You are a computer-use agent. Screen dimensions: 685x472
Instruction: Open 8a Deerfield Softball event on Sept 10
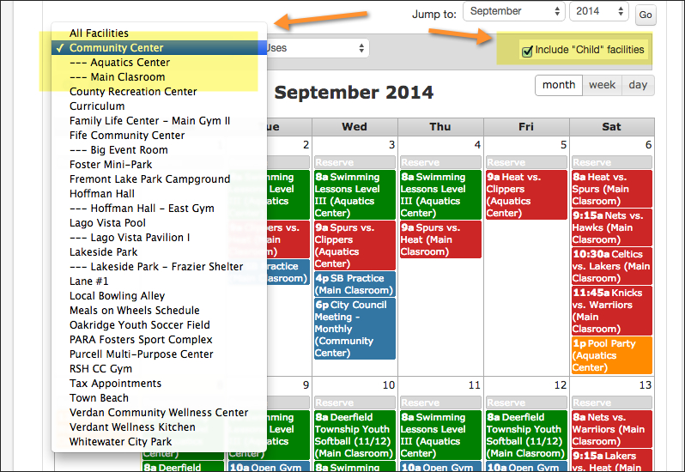pos(355,435)
